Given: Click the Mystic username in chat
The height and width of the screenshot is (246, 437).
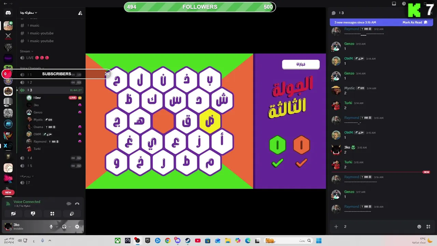Looking at the screenshot, I should click(x=350, y=88).
